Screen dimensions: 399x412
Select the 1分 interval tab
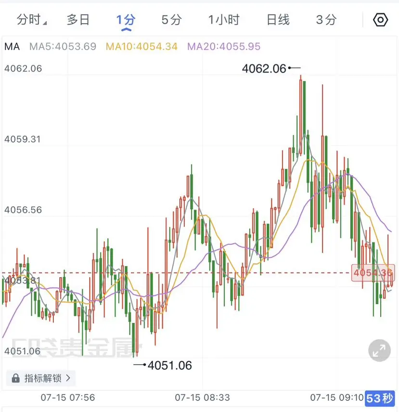(x=126, y=20)
